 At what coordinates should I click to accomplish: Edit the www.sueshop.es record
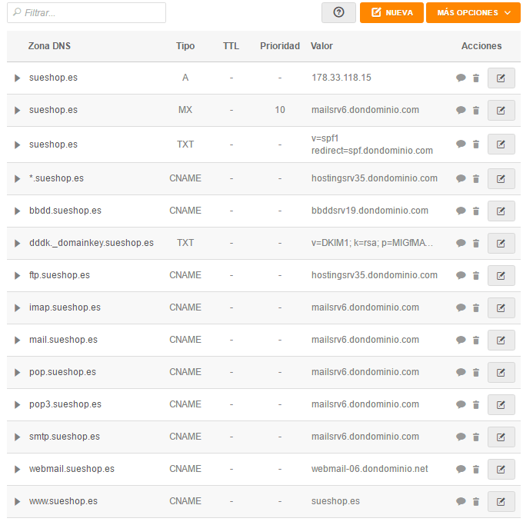point(501,502)
